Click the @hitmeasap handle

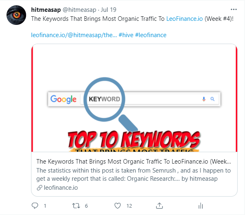point(79,10)
